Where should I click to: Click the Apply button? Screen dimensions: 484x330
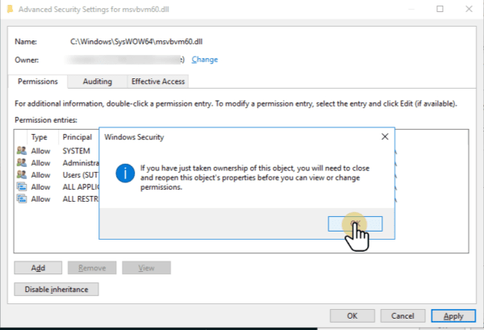(453, 315)
